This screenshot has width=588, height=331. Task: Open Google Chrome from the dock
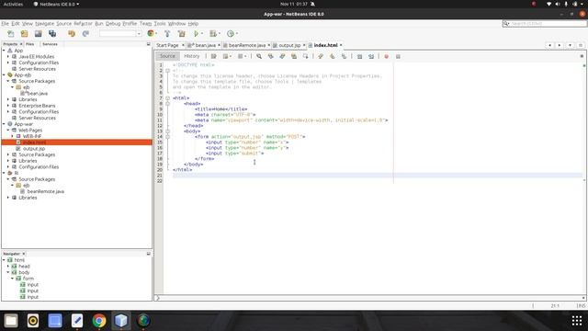(99, 321)
